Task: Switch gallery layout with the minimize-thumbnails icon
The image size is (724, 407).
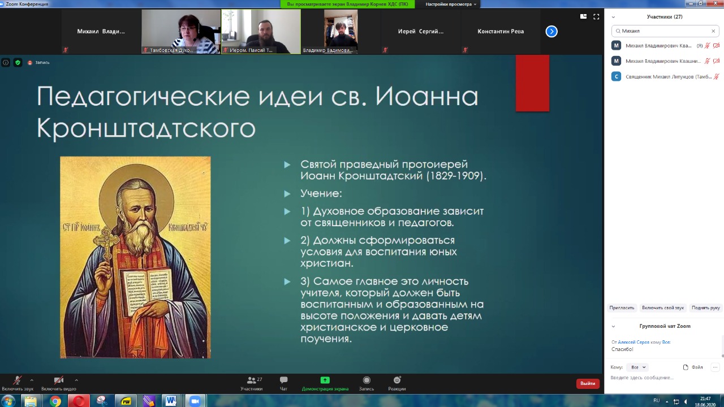Action: (x=584, y=16)
